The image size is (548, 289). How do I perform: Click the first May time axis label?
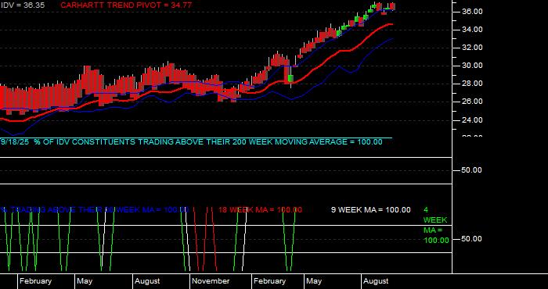pos(85,281)
